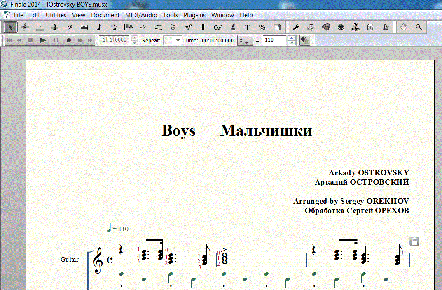Select the Clef tool

point(69,27)
